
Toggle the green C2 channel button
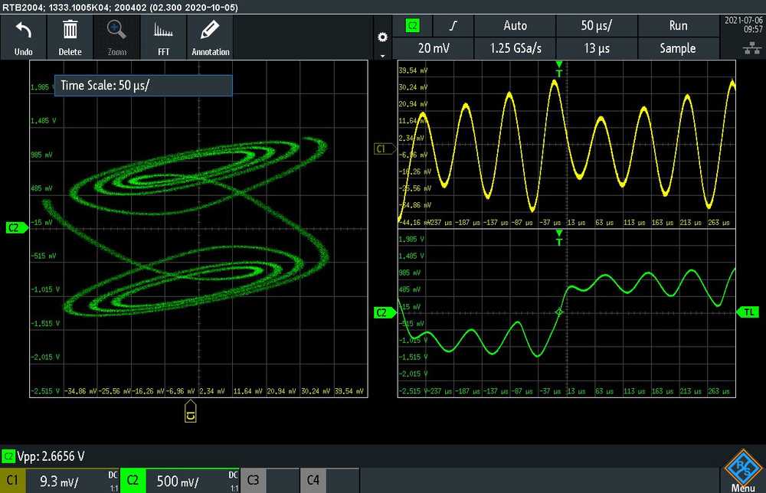coord(133,480)
